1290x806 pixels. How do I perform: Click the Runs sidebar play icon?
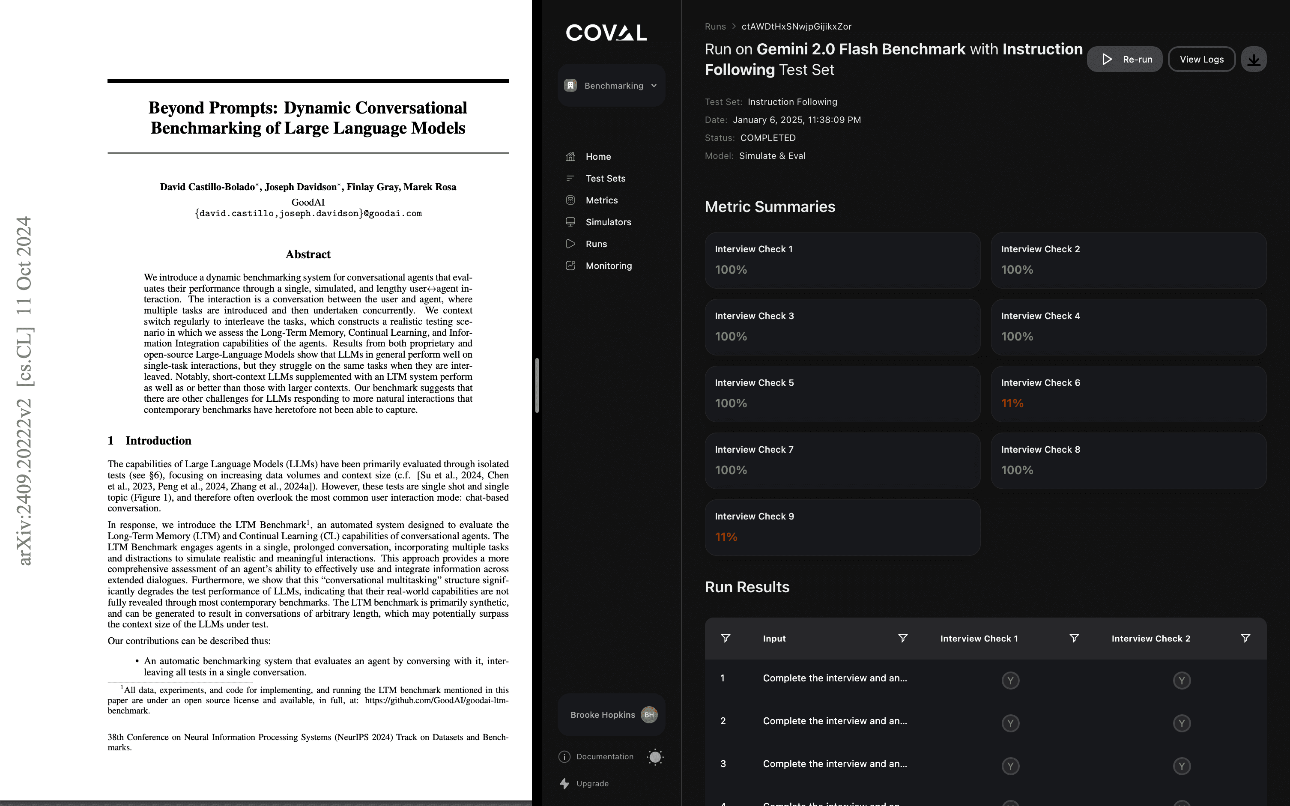point(570,244)
